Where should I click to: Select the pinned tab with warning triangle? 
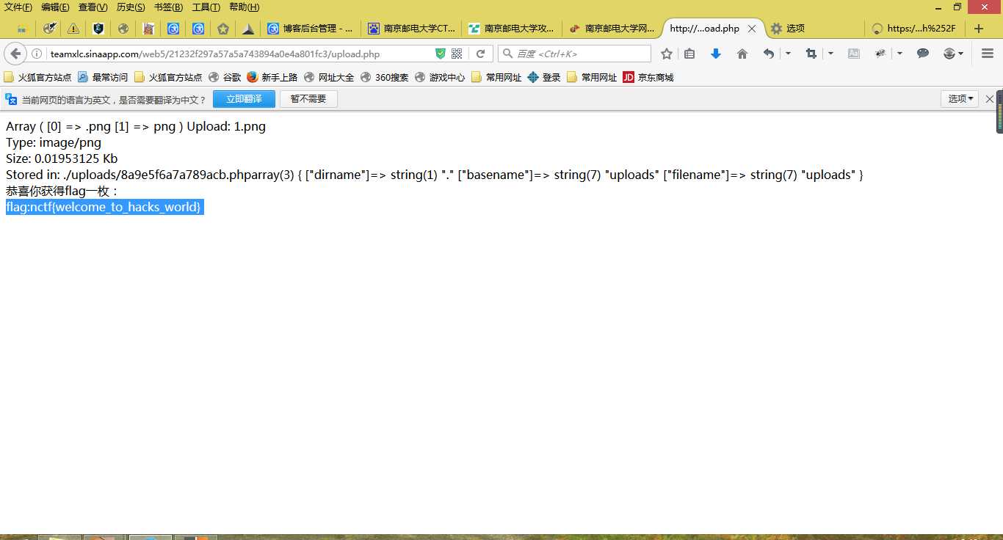(x=73, y=29)
